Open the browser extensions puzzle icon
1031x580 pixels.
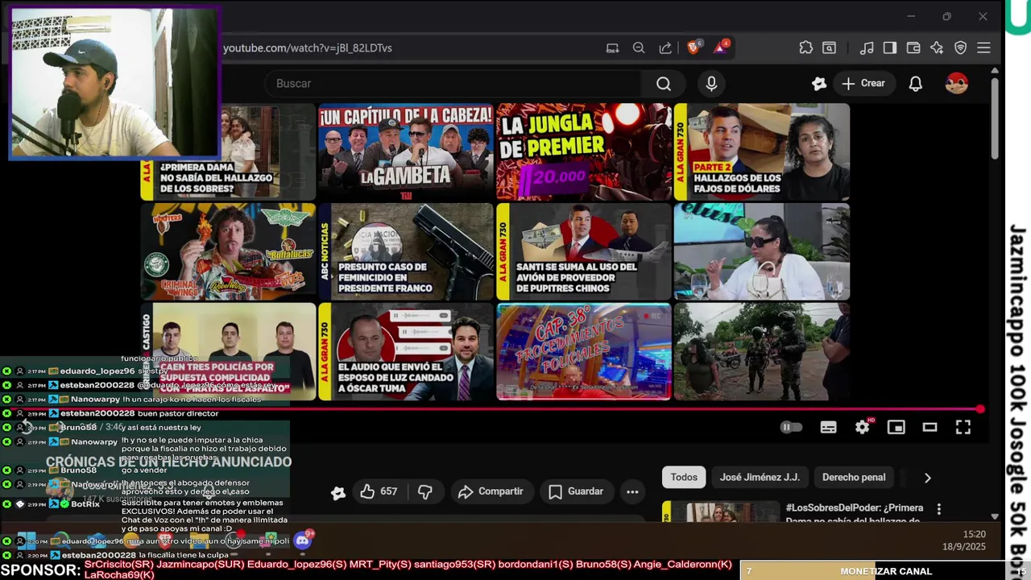805,48
